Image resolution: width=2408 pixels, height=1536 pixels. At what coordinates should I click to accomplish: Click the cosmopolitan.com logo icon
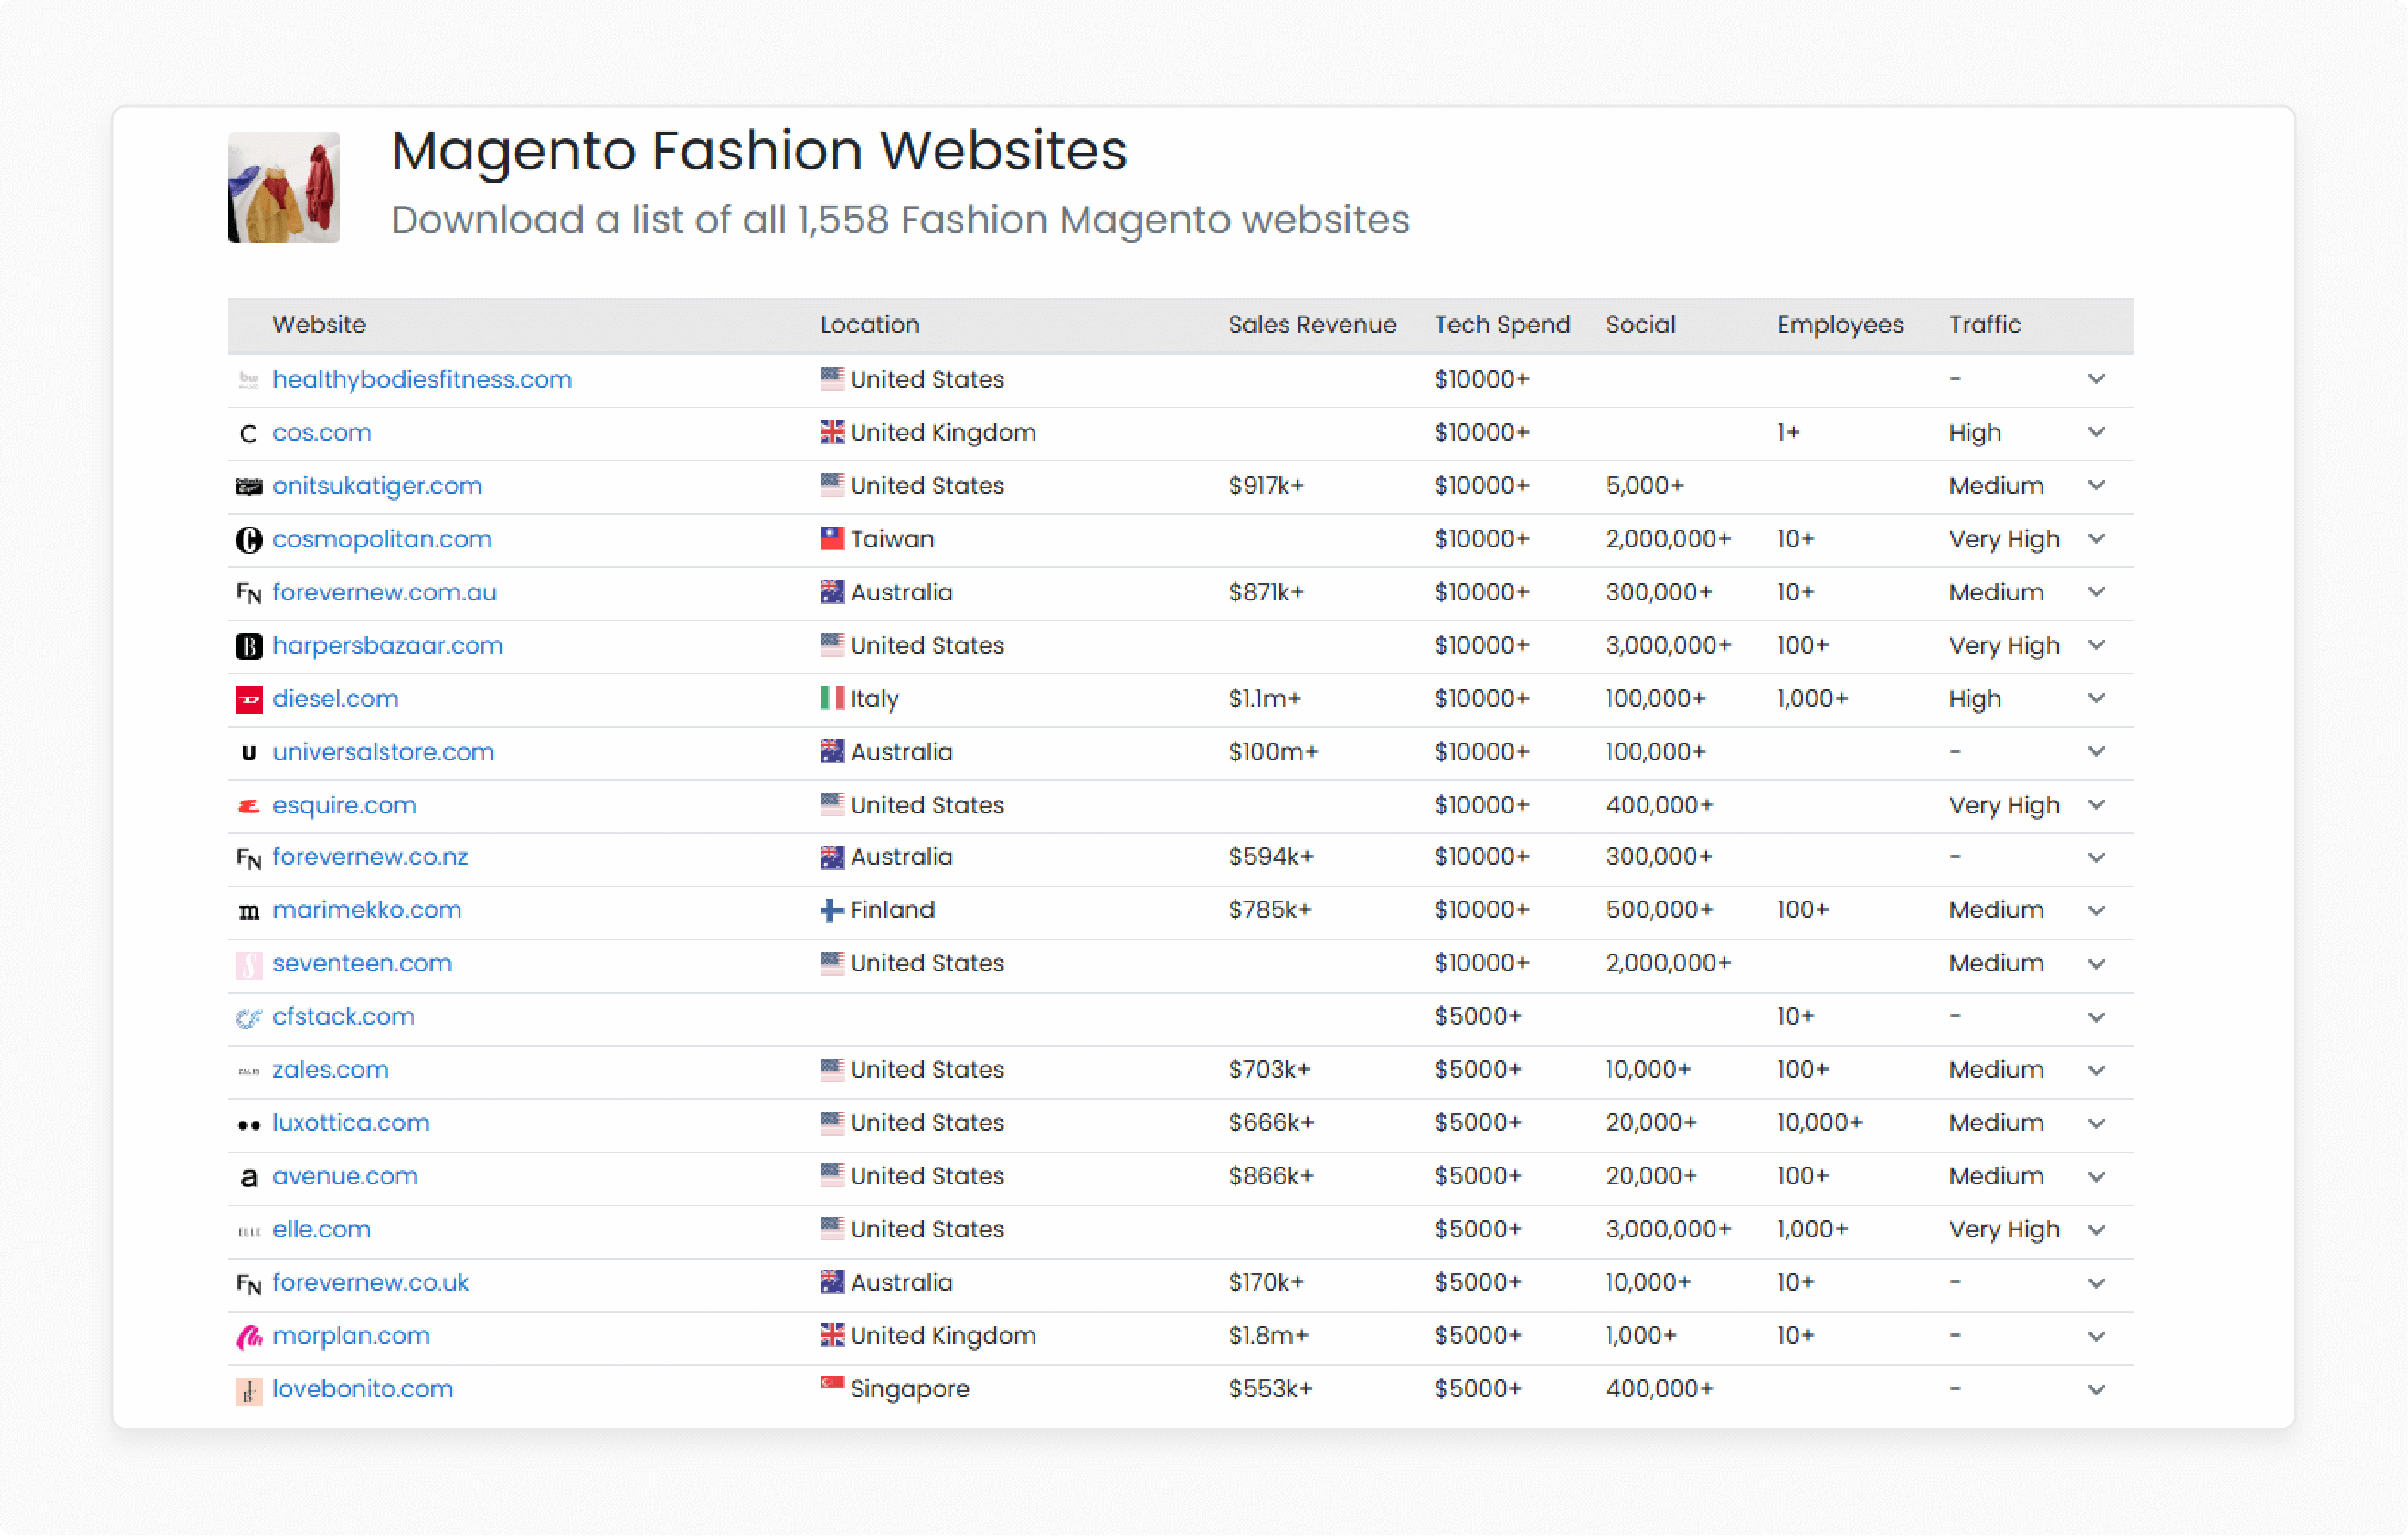click(x=249, y=540)
